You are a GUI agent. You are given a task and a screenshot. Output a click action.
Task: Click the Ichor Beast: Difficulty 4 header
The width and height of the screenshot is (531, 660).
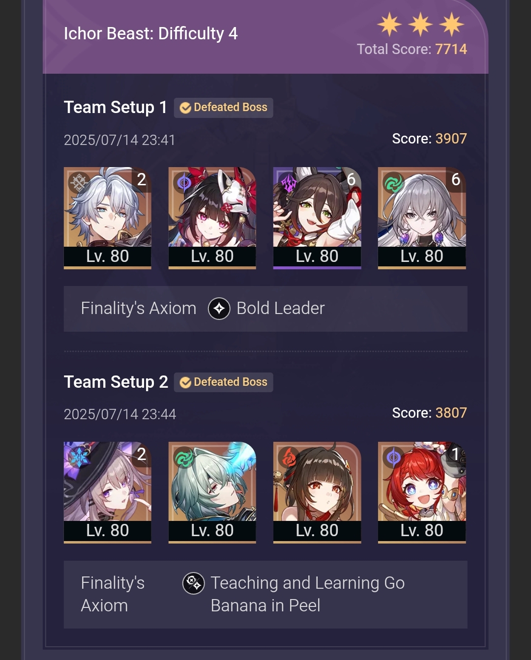pyautogui.click(x=151, y=33)
